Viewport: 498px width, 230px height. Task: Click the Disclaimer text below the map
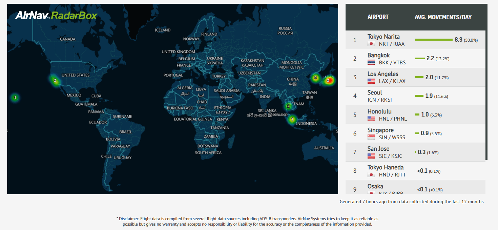point(247,222)
